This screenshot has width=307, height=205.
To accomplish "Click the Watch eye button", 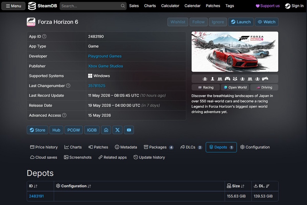I will (267, 22).
